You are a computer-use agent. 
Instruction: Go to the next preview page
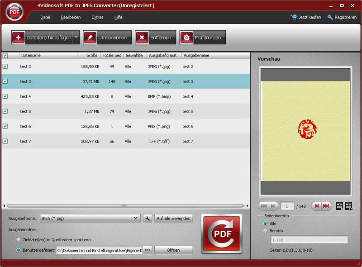(317, 206)
